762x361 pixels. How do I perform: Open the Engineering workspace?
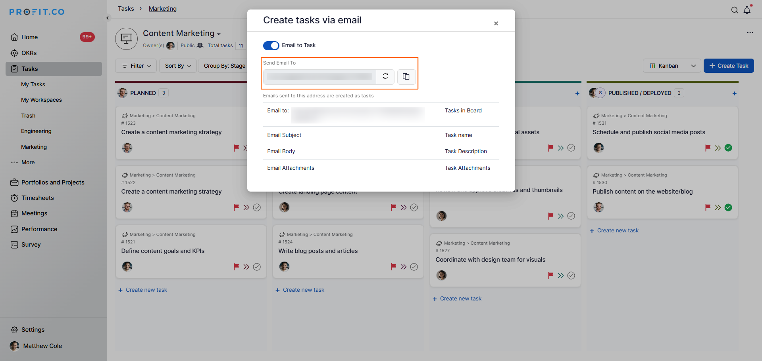click(37, 131)
